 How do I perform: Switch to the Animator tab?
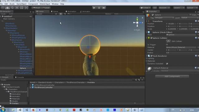coord(85,12)
